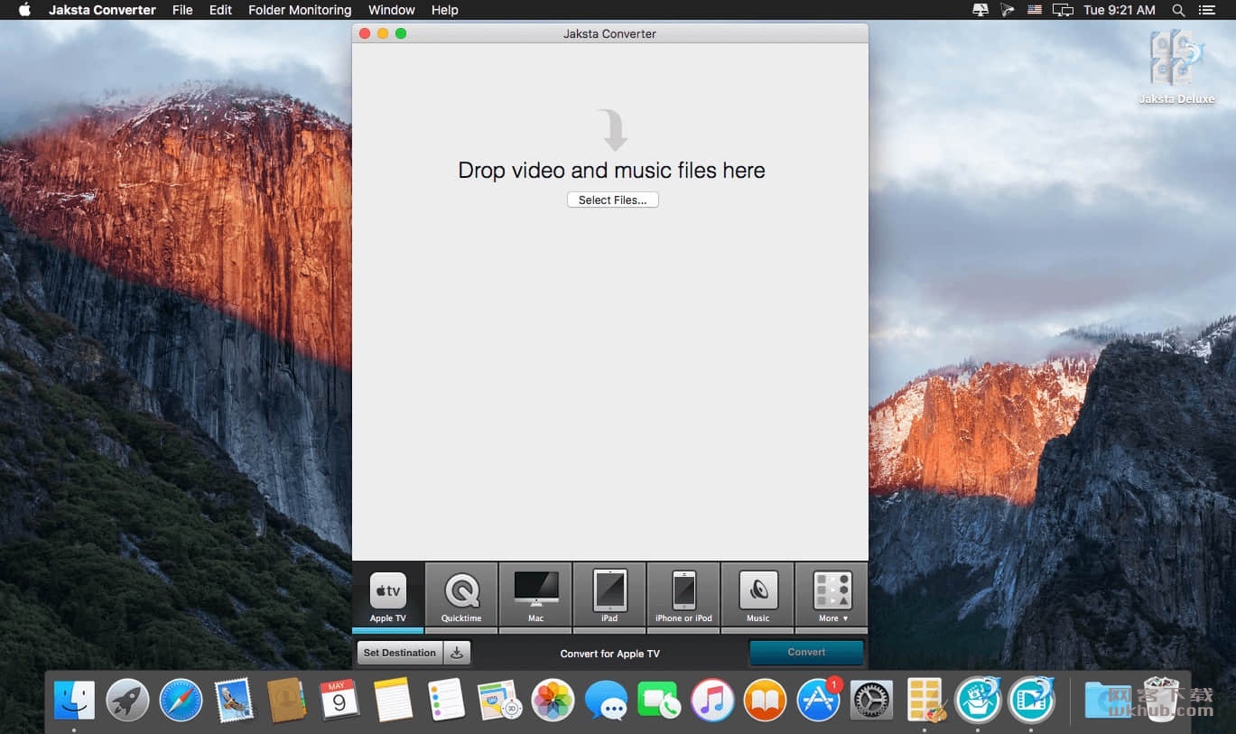This screenshot has width=1236, height=734.
Task: Choose the Mac output preset
Action: pyautogui.click(x=535, y=596)
